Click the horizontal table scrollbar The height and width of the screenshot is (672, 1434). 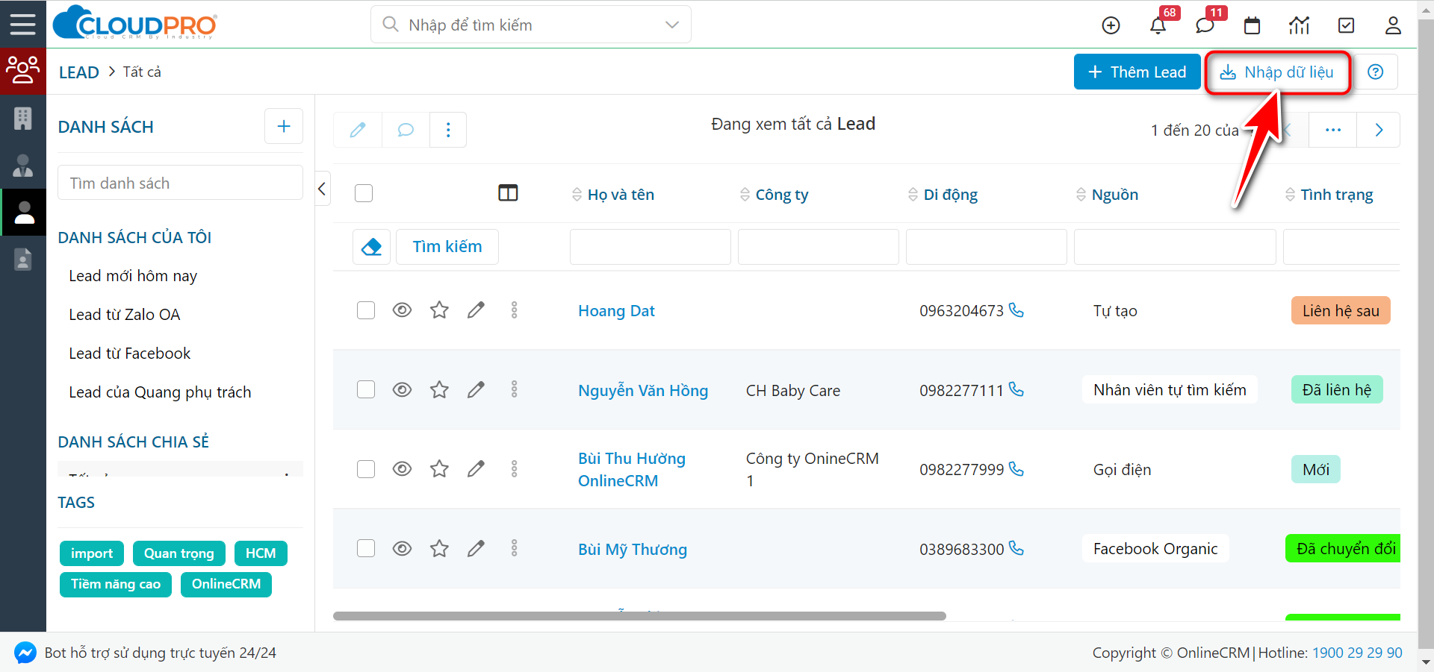click(x=639, y=616)
